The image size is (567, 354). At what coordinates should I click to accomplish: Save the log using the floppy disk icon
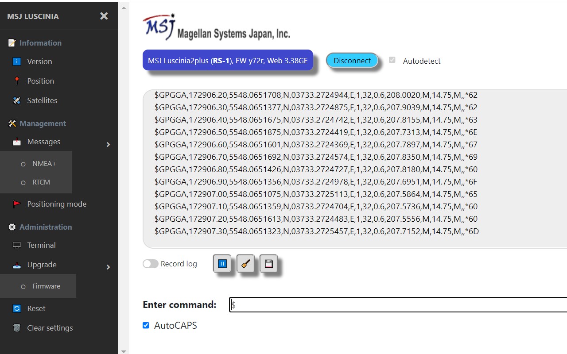coord(268,263)
